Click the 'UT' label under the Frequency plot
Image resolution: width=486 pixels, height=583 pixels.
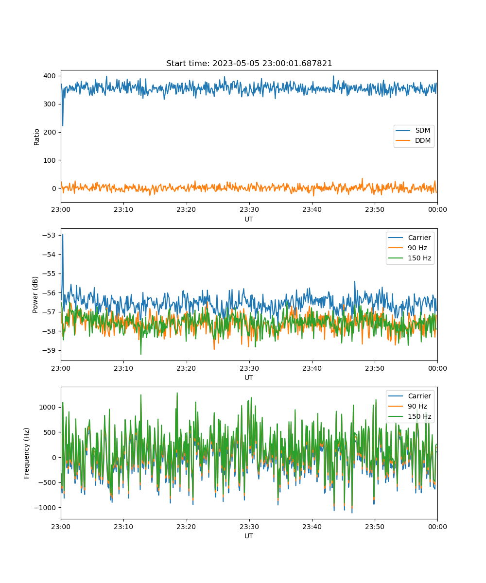tap(249, 536)
